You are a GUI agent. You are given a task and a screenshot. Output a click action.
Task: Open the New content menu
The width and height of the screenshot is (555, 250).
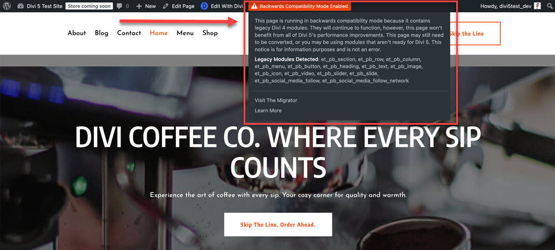(146, 6)
